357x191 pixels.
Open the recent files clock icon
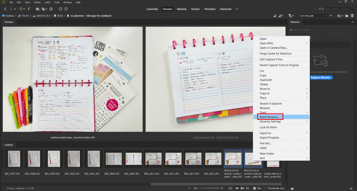(x=21, y=9)
